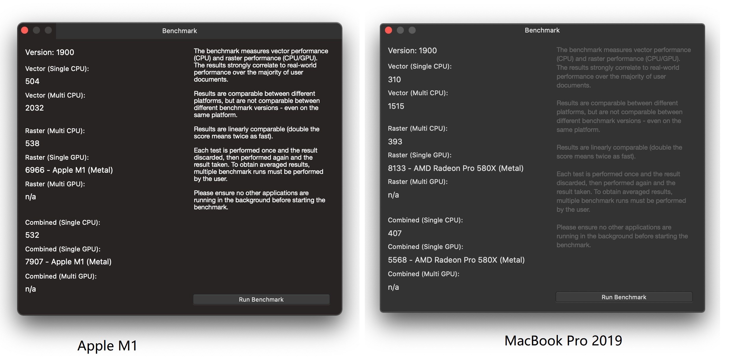Click 'Raster (Single GPU):' label in left window
745x359 pixels.
point(57,158)
